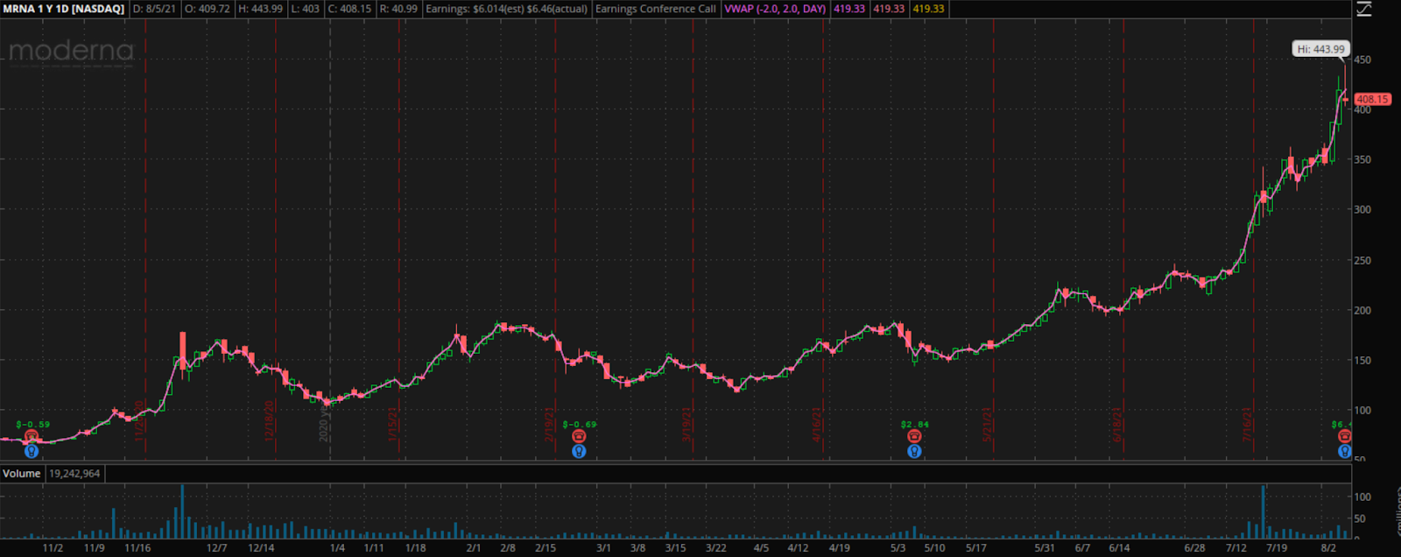The image size is (1401, 557).
Task: Click the O: 409.72 open value
Action: pyautogui.click(x=208, y=9)
